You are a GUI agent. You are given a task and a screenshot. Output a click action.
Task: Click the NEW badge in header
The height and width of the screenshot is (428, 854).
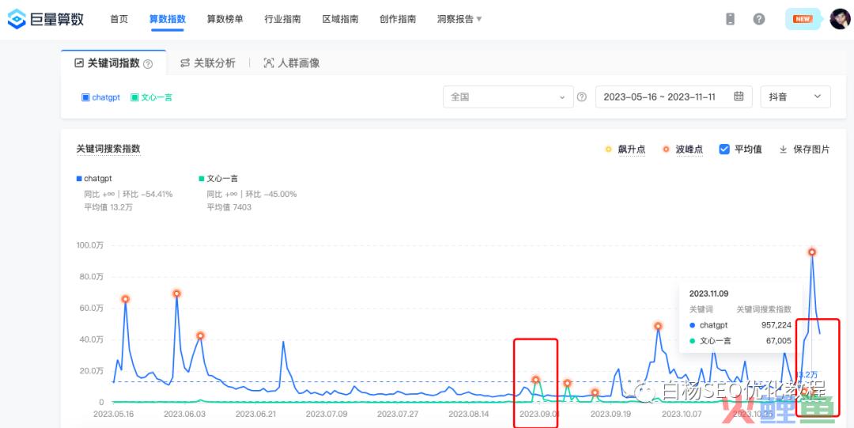803,19
